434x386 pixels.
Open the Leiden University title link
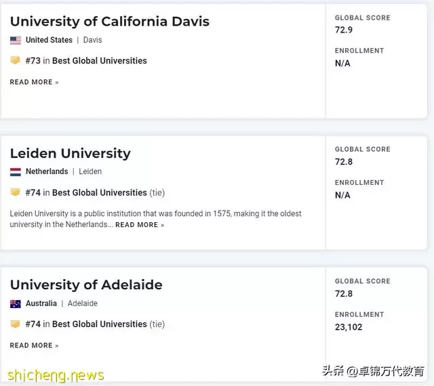pos(71,154)
